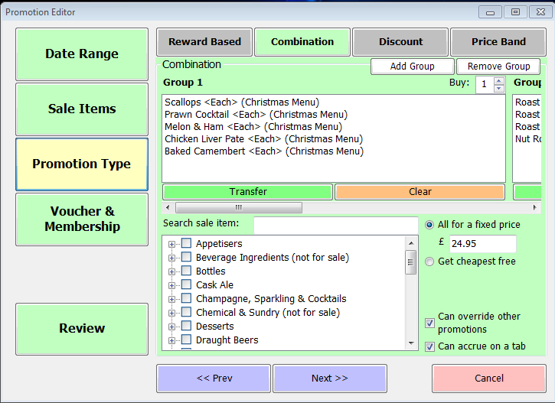
Task: Expand the Cask Ale category
Action: 171,286
